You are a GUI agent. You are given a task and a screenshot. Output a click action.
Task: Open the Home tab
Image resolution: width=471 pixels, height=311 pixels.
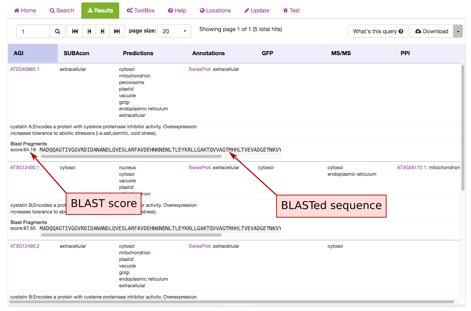(25, 10)
